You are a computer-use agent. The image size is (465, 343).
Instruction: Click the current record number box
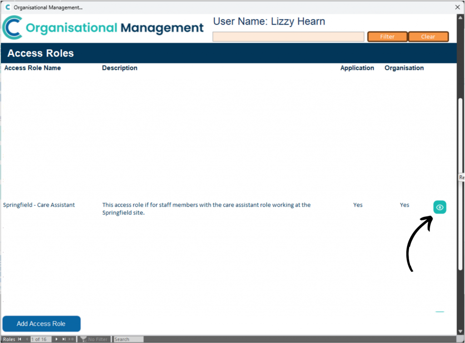pos(41,339)
